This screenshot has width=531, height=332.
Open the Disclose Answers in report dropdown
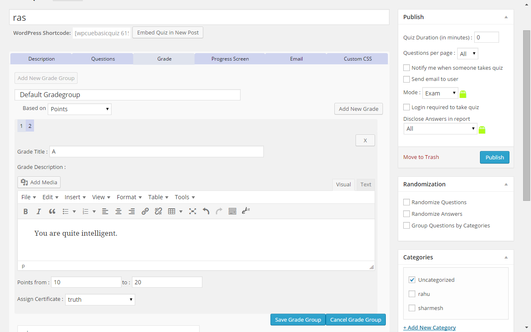tap(441, 129)
